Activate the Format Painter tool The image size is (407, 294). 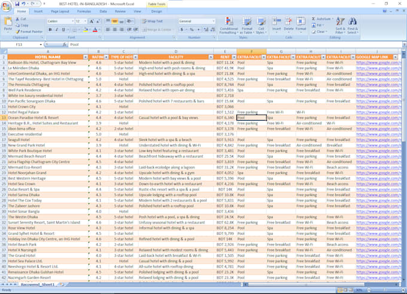(x=29, y=31)
